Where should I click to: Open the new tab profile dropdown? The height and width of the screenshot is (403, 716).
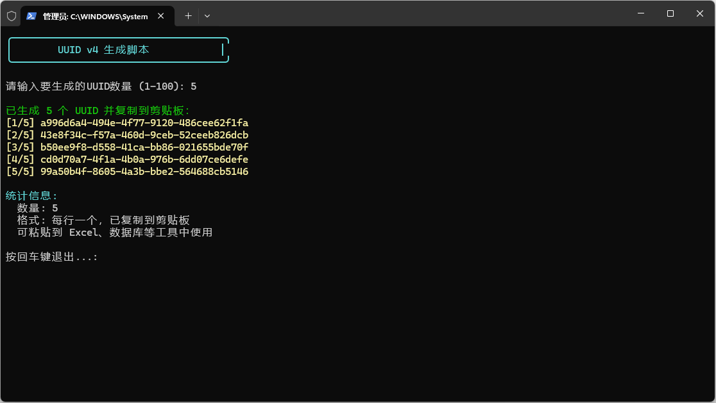point(207,16)
